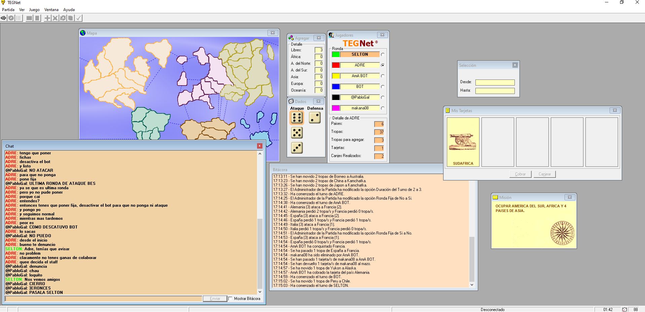Viewport: 645px width, 312px height.
Task: Click the six-pip attack die
Action: tap(297, 118)
